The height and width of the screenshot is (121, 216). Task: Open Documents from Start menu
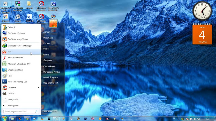point(48,38)
